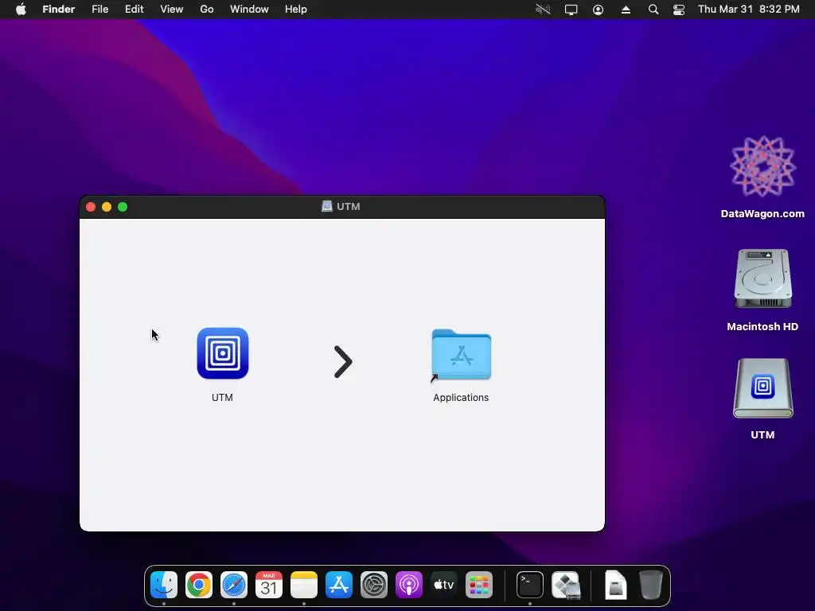Viewport: 815px width, 611px height.
Task: Open Notes from the Dock
Action: 304,585
